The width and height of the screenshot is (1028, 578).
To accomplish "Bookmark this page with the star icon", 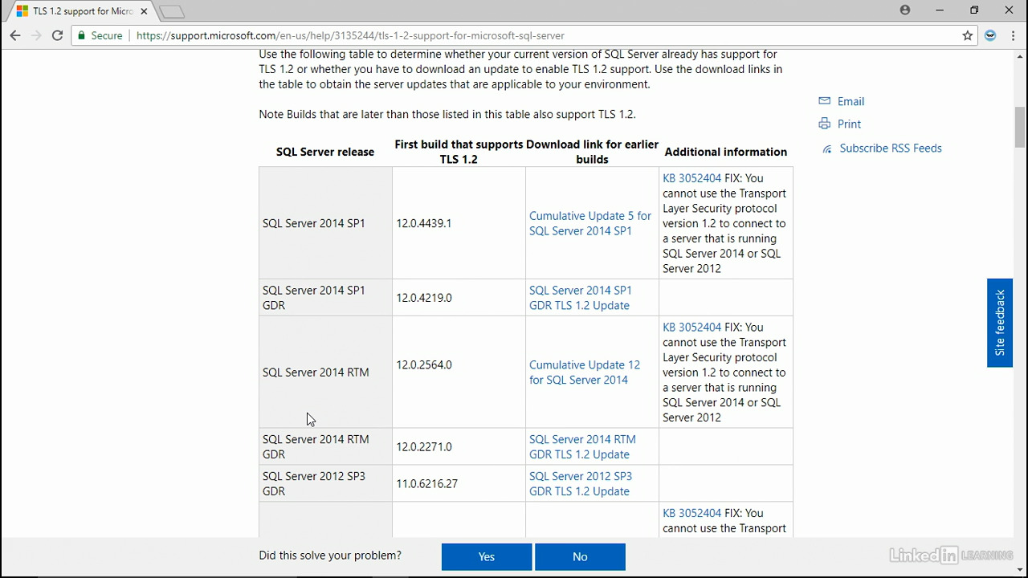I will pos(968,35).
